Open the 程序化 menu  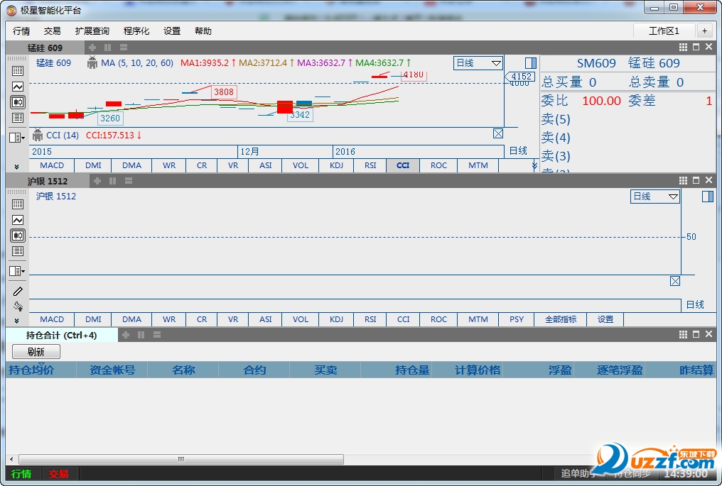click(x=136, y=31)
